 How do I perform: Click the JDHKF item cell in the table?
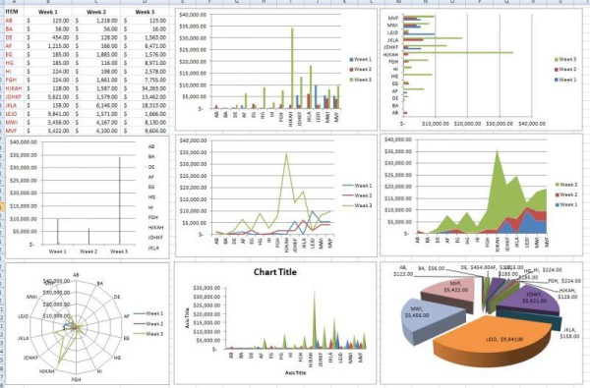[x=14, y=96]
